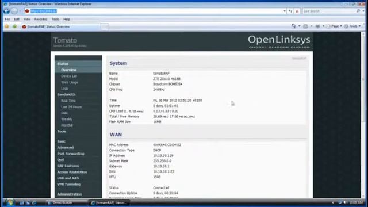Click the Add to Favorites green icon
Screen dimensions: 368x207
pyautogui.click(x=15, y=26)
